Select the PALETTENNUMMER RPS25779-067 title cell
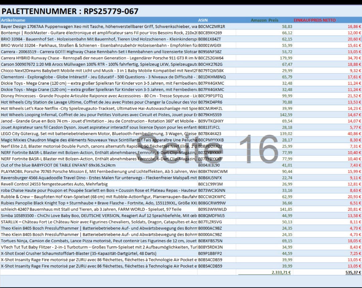 (70, 11)
